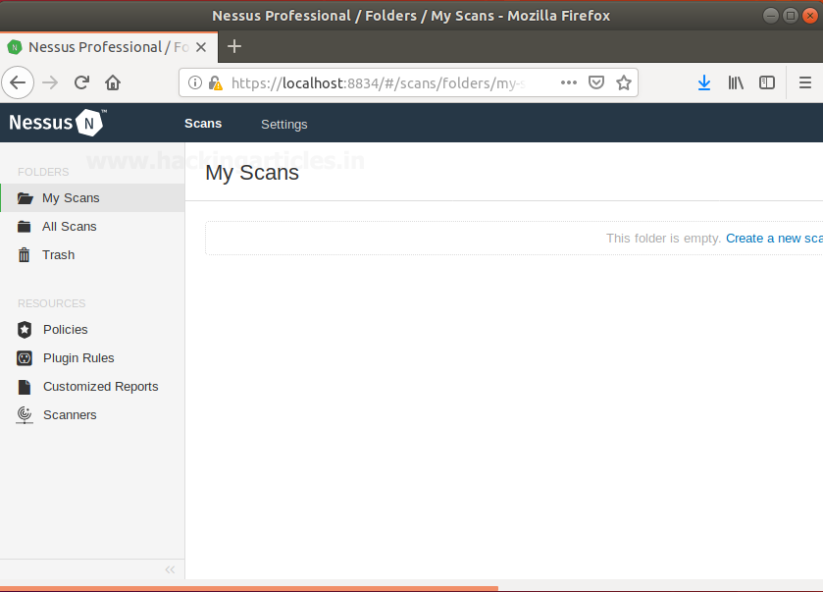This screenshot has width=823, height=592.
Task: Switch to the Scans tab
Action: tap(203, 124)
